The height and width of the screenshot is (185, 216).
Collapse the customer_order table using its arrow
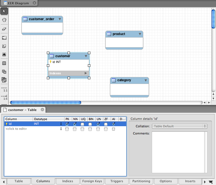coord(60,19)
